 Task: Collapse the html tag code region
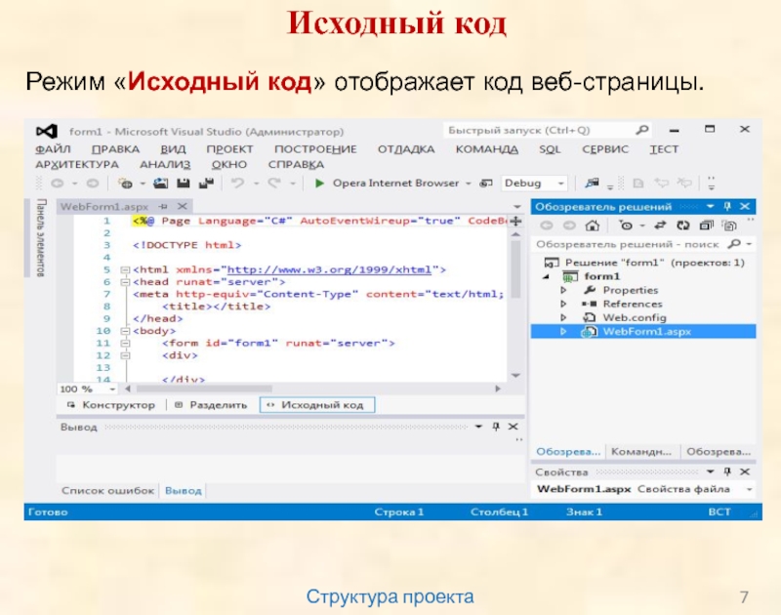(124, 268)
